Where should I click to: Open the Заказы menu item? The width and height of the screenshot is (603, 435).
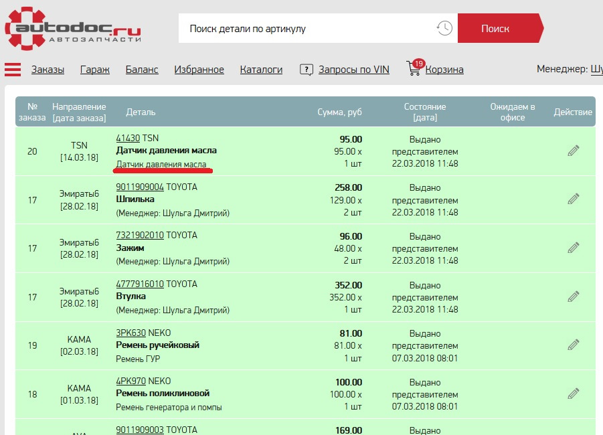pos(48,70)
